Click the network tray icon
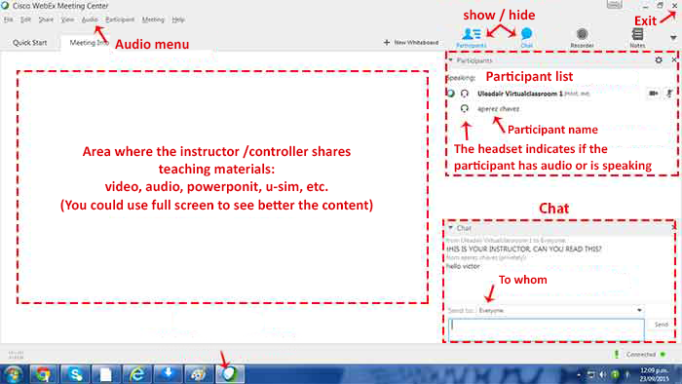The height and width of the screenshot is (384, 682). coord(591,374)
